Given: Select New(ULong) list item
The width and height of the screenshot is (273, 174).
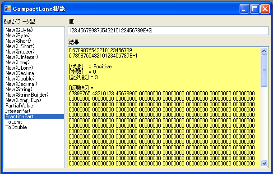Looking at the screenshot, I should [x=34, y=68].
